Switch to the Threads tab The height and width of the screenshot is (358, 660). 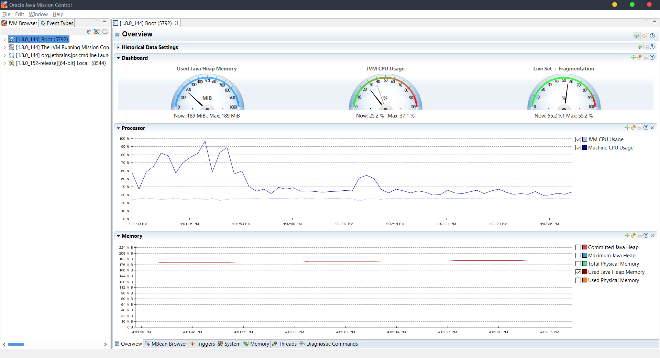click(x=284, y=344)
